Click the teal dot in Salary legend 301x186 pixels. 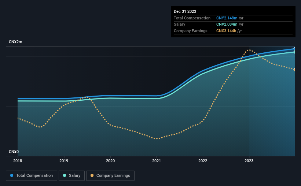click(65, 175)
